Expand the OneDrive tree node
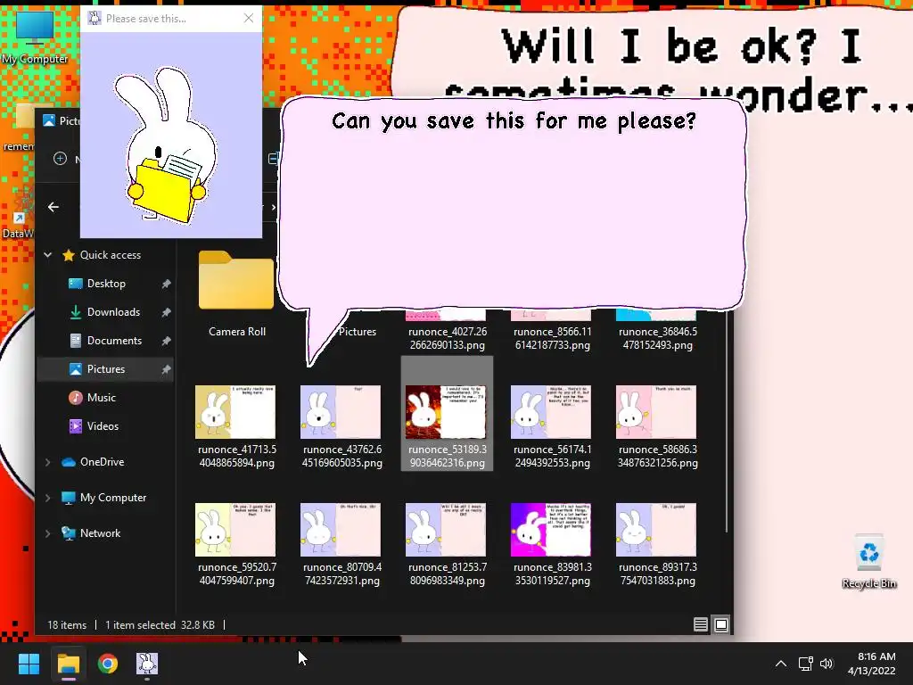 tap(48, 462)
